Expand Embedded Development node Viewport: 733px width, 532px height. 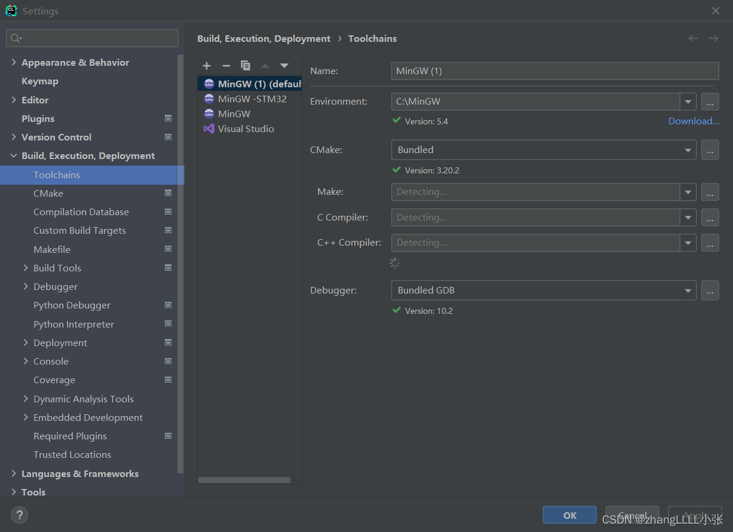26,417
